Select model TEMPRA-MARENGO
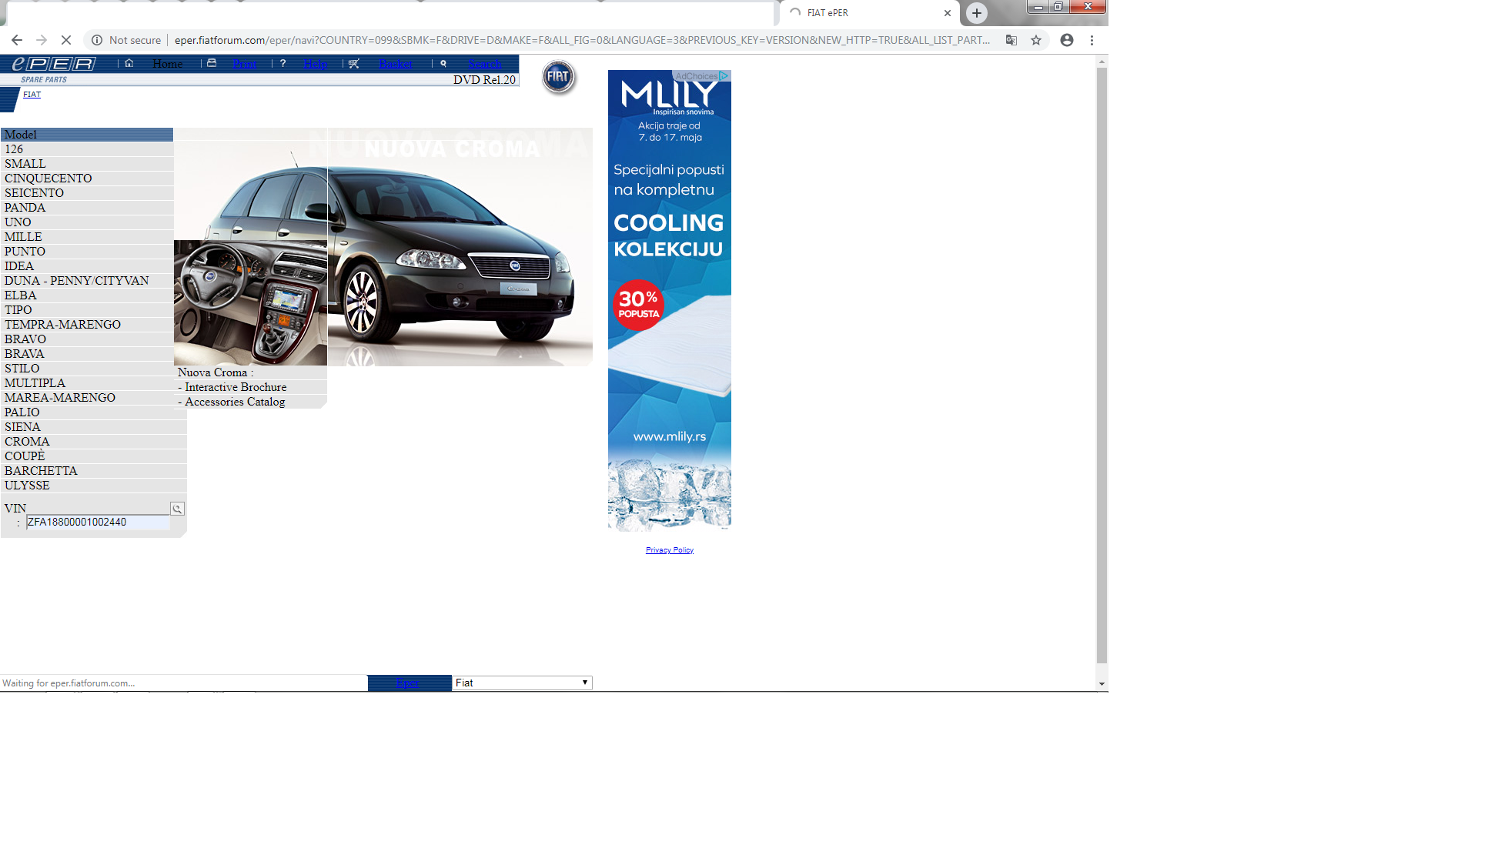This screenshot has width=1508, height=848. point(87,325)
